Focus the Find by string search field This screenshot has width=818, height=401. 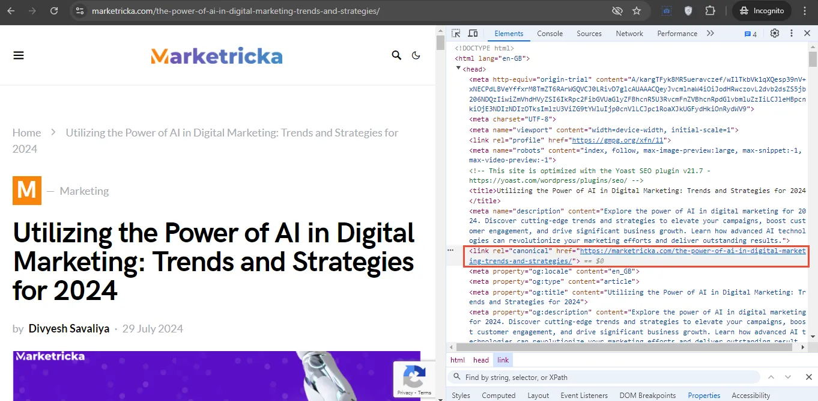(x=604, y=377)
